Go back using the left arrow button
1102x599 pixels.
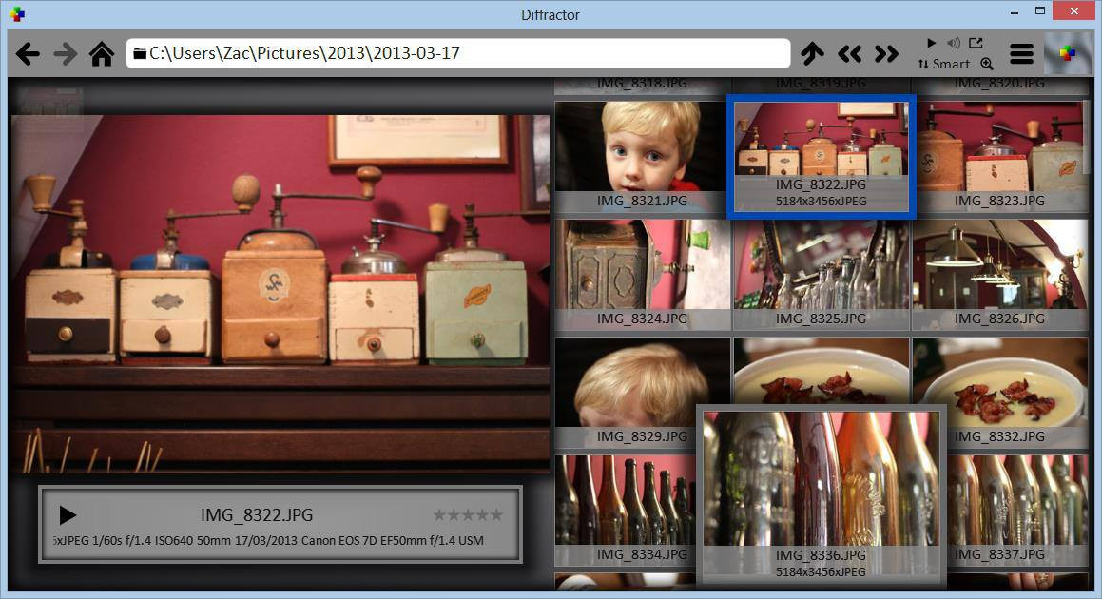29,53
